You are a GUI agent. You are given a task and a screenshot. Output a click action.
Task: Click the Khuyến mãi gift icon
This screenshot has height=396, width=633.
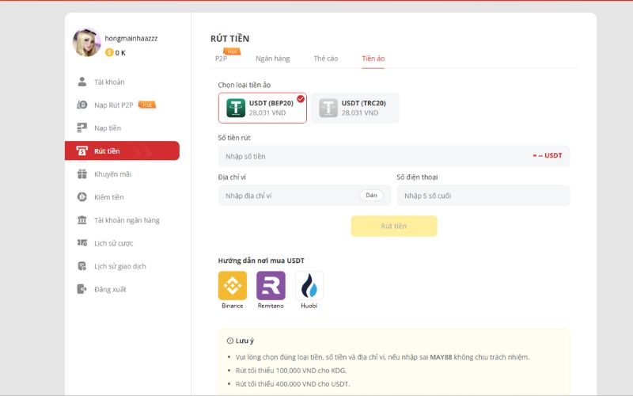(82, 173)
